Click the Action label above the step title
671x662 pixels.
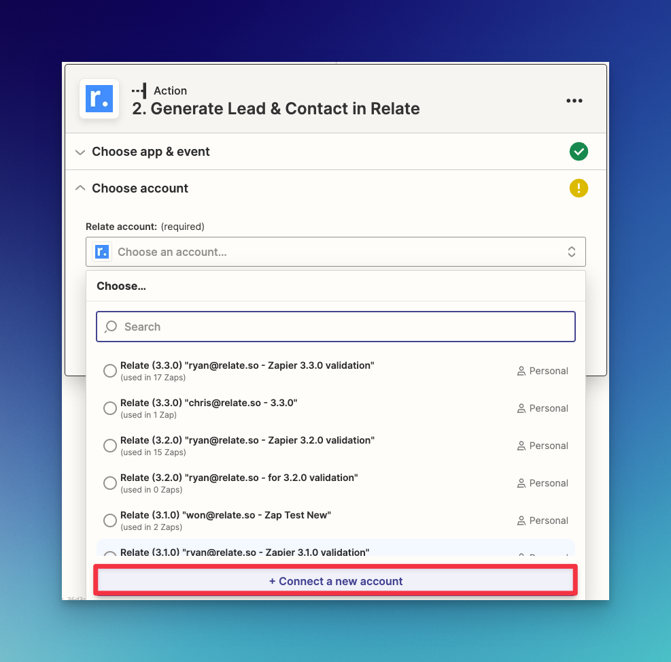coord(171,90)
